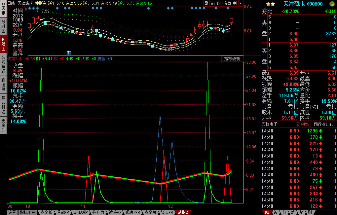Click the 叠 overlay toolbar button

coord(206,3)
